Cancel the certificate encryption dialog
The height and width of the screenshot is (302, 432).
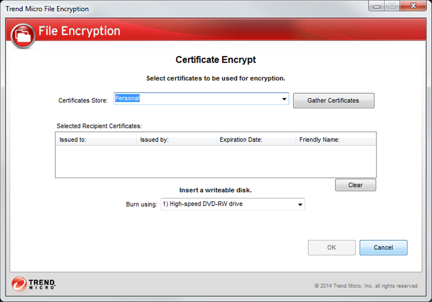tap(383, 248)
